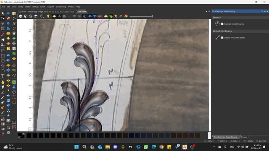Click the primary/secondary colour indicator
Image resolution: width=269 pixels, height=151 pixels.
(x=21, y=135)
